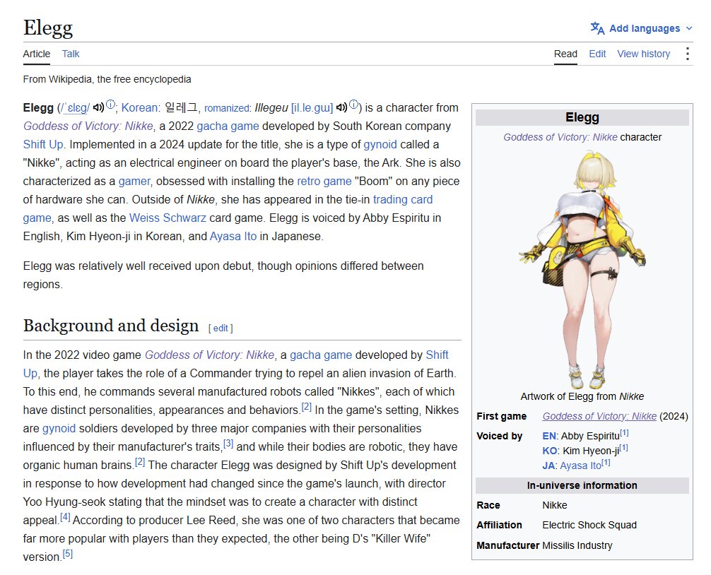The width and height of the screenshot is (711, 575).
Task: Click info icon after English pronunciation speaker
Action: 110,105
